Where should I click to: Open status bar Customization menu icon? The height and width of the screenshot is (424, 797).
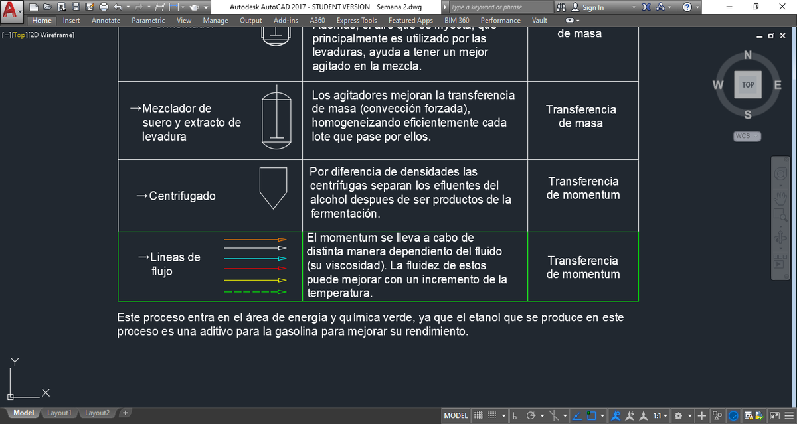click(789, 416)
